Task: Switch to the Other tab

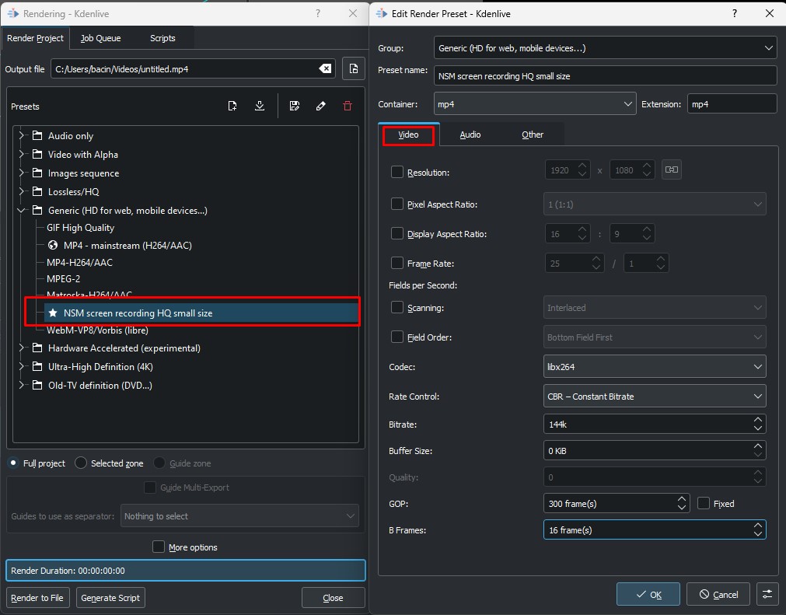Action: [x=533, y=135]
